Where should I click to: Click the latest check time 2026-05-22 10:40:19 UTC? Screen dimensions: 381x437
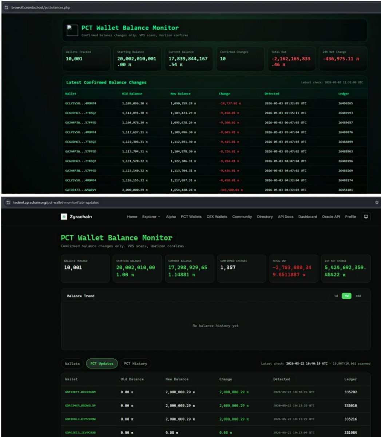coord(306,363)
